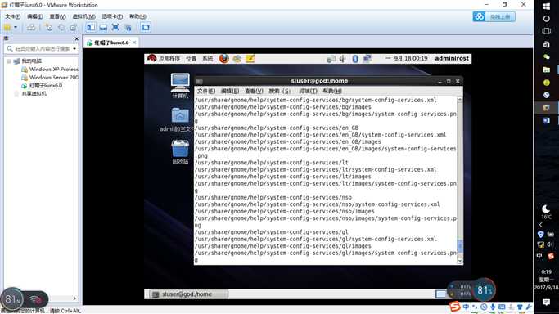Click the workspace switcher in bottom panel
The image size is (559, 314).
click(440, 294)
